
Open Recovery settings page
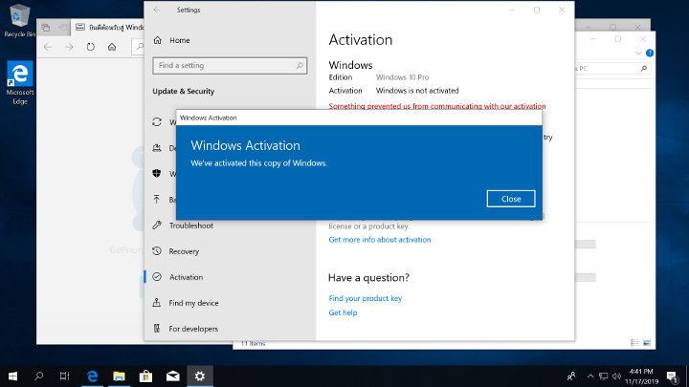click(184, 251)
